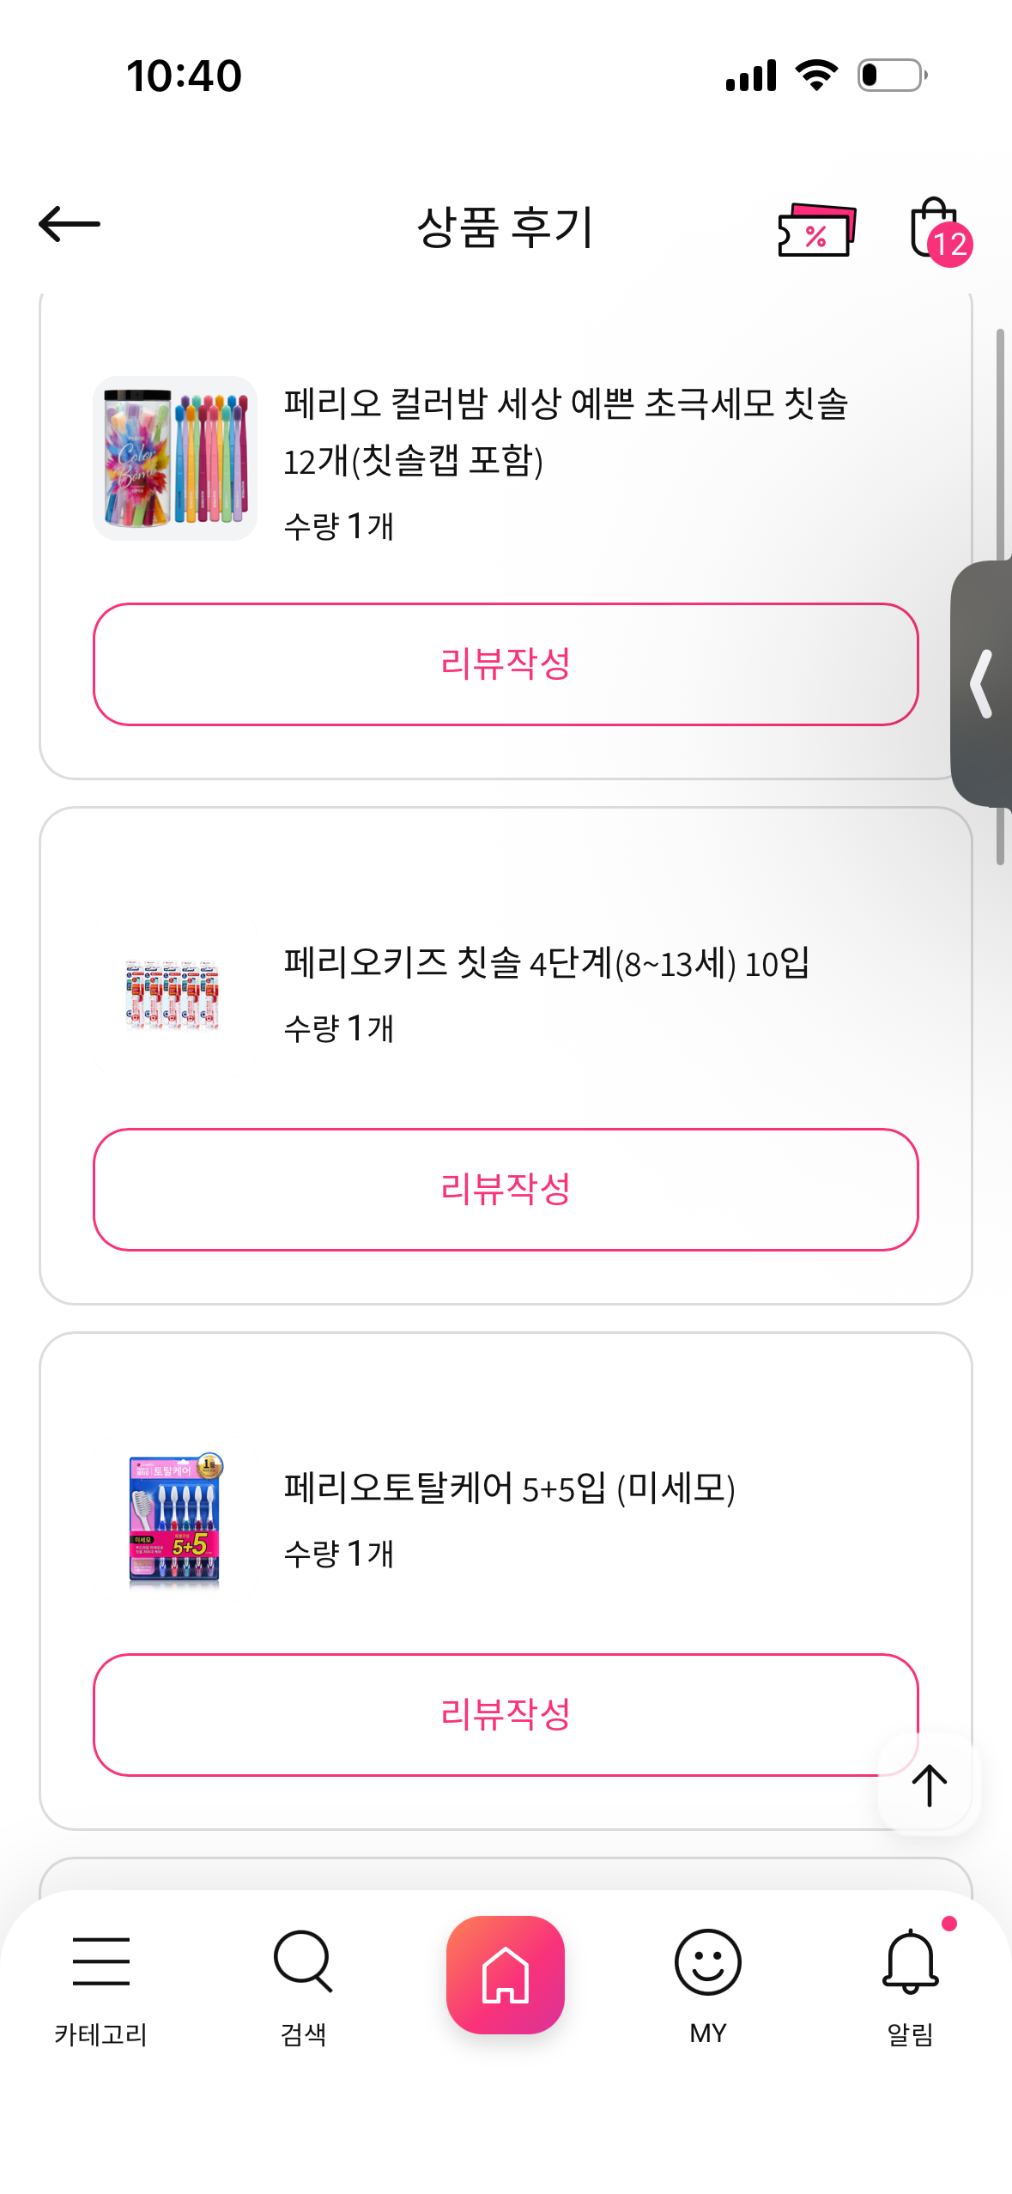Tap 페리오토탈케어 5+5입 product title
Viewport: 1012px width, 2194px height.
pos(509,1488)
